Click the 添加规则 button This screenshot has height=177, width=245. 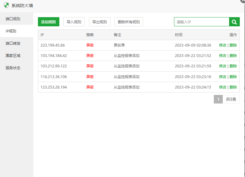click(x=49, y=22)
